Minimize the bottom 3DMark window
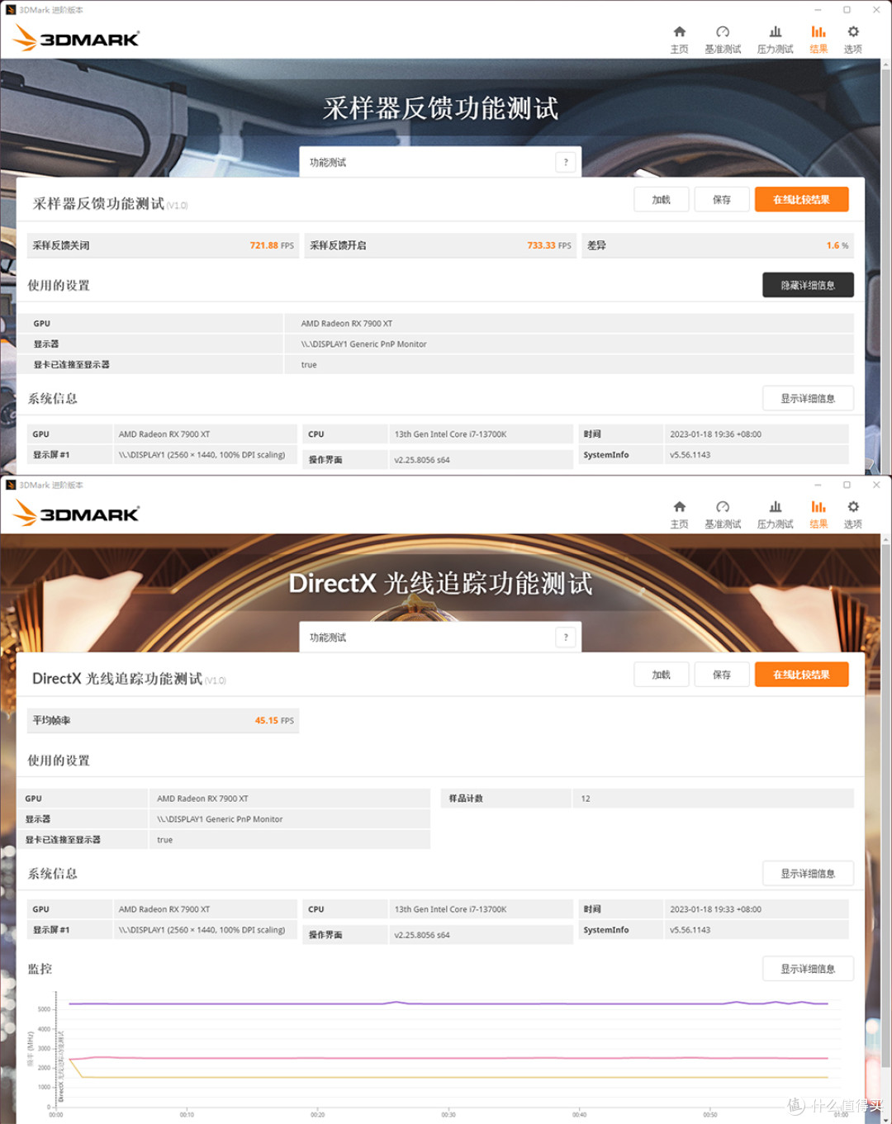The height and width of the screenshot is (1124, 892). (x=818, y=485)
